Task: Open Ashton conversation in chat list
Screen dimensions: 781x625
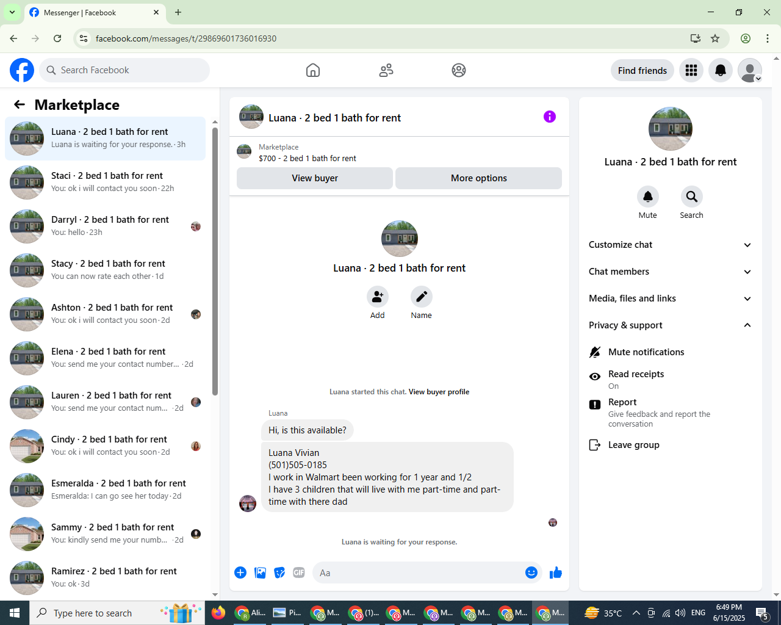Action: click(x=106, y=314)
